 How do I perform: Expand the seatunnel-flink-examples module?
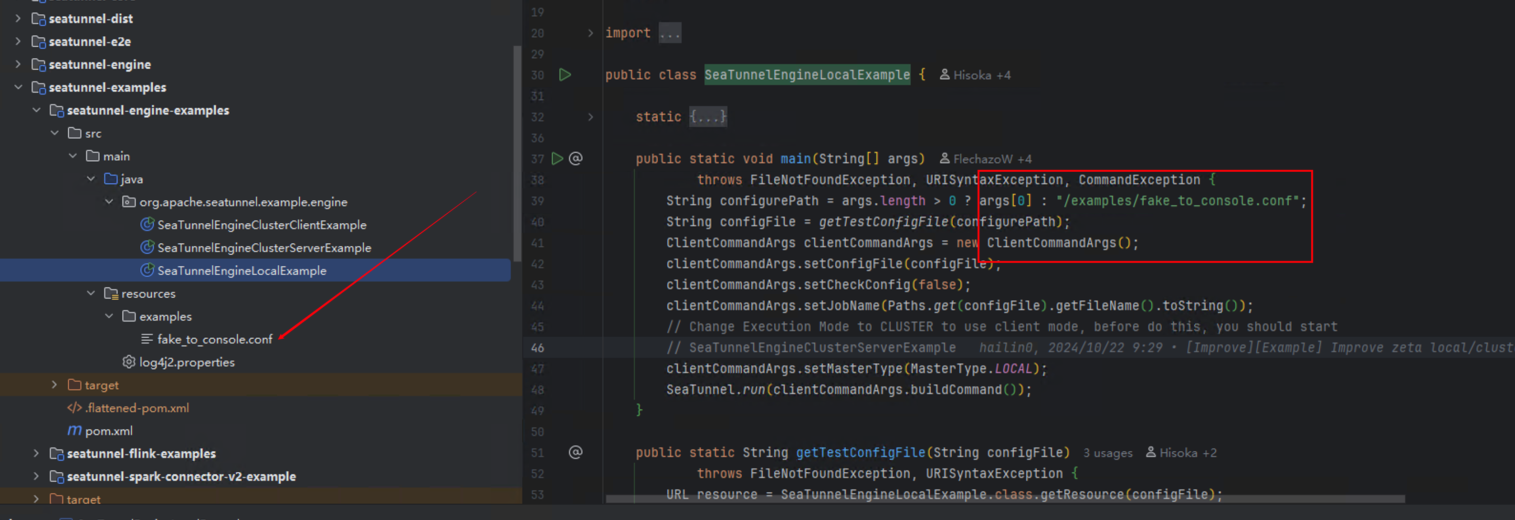pyautogui.click(x=36, y=454)
